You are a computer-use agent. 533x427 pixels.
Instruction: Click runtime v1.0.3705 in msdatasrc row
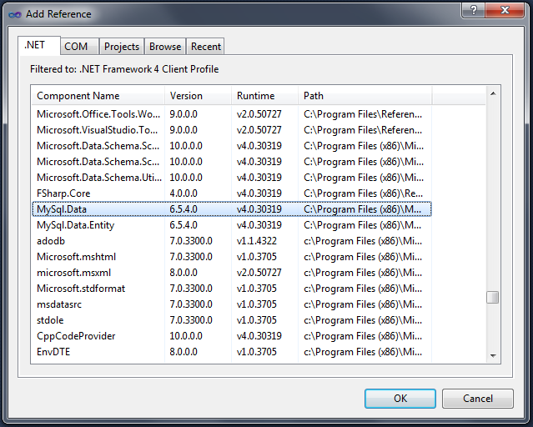click(x=257, y=304)
